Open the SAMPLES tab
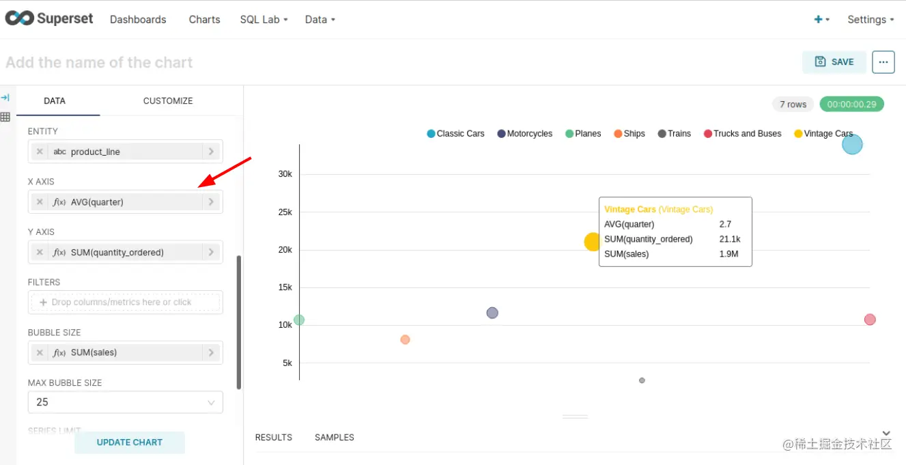 click(x=335, y=437)
